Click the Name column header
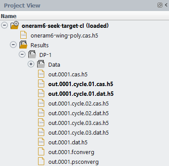Viewport: 169px width, 166px height. point(9,16)
